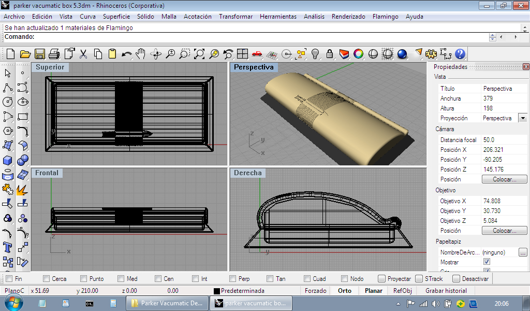The image size is (530, 311).
Task: Click the Save file icon in toolbar
Action: (x=39, y=54)
